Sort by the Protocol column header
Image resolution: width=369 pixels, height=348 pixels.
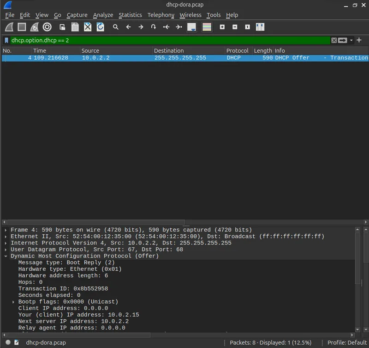[x=238, y=51]
